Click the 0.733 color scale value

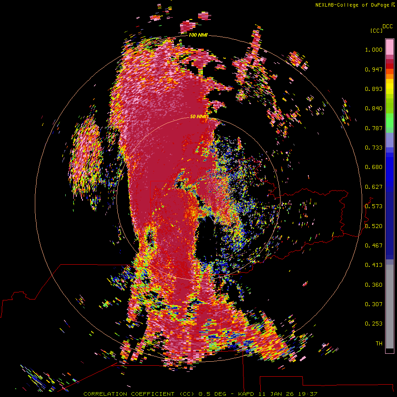coord(374,148)
